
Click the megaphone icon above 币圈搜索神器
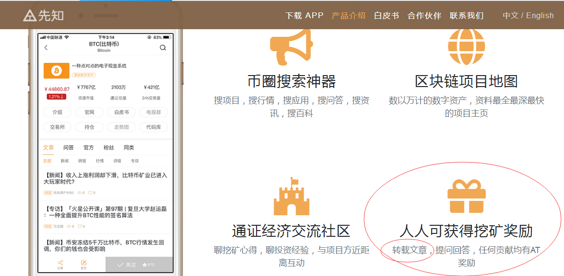[291, 46]
